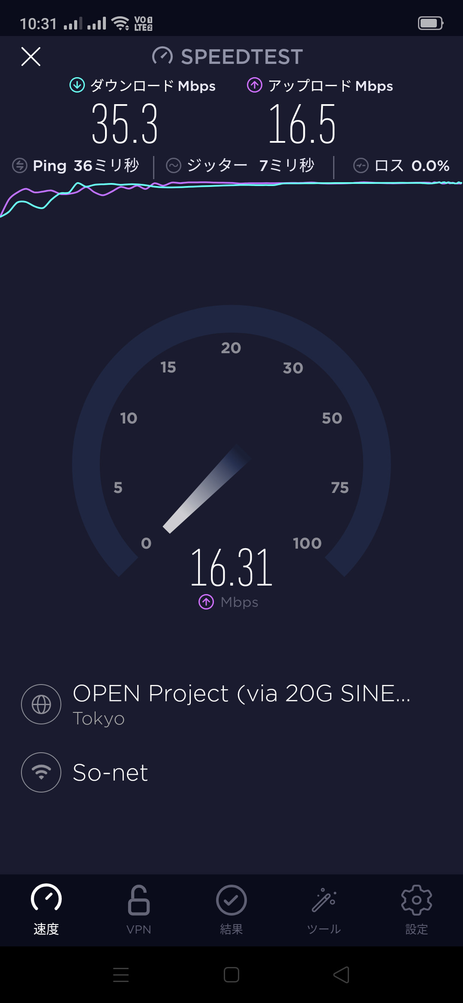Tap the 16.31 Mbps live reading
Screen dimensions: 463x1003
pyautogui.click(x=231, y=568)
